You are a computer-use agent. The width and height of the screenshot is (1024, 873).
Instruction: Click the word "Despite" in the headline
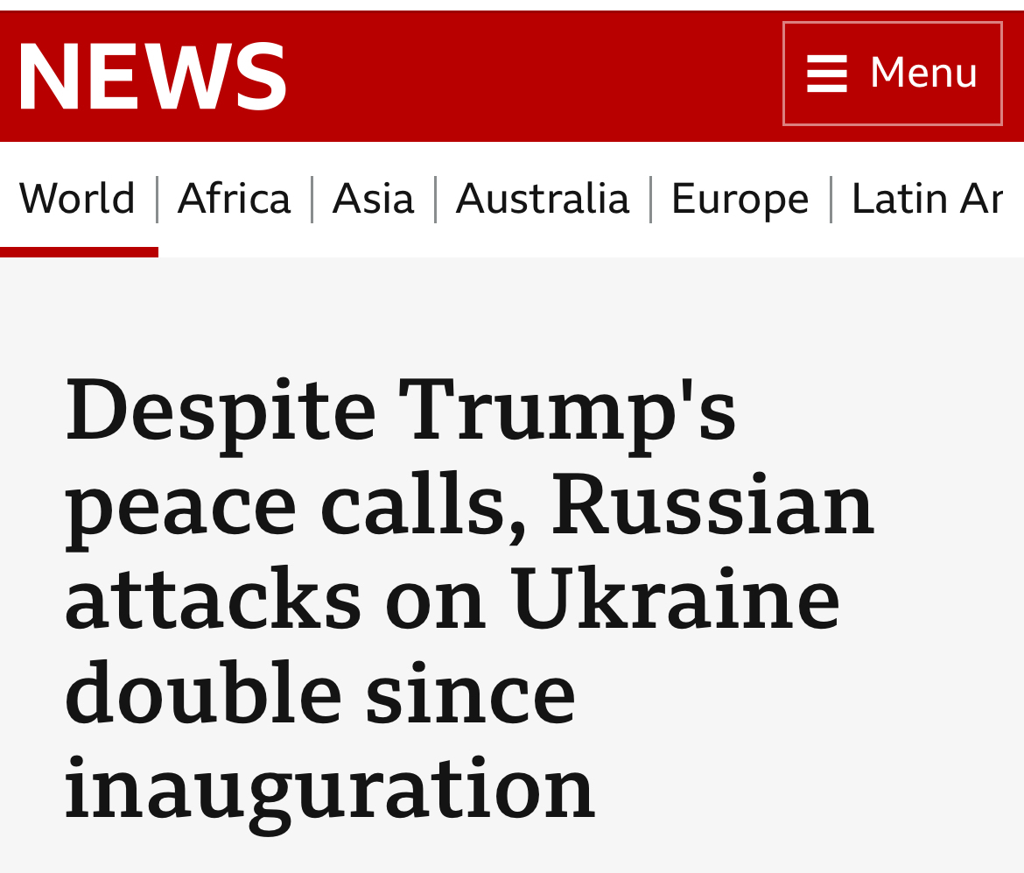[x=221, y=410]
